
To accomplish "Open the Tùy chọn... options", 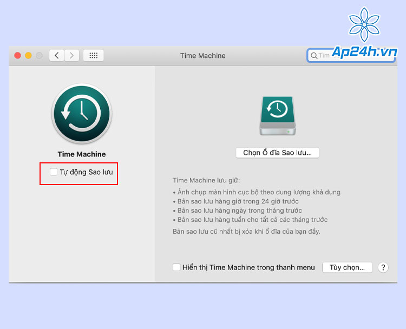I will (x=347, y=267).
